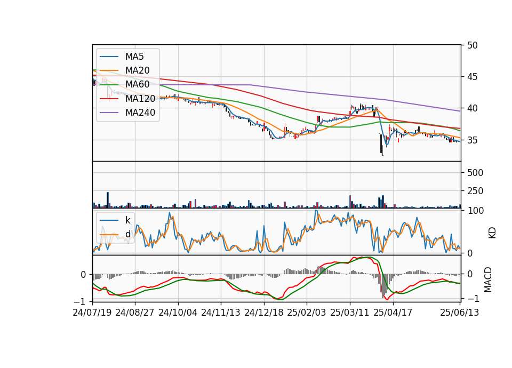This screenshot has width=512, height=368.
Task: Click the KD axis title
Action: 492,233
